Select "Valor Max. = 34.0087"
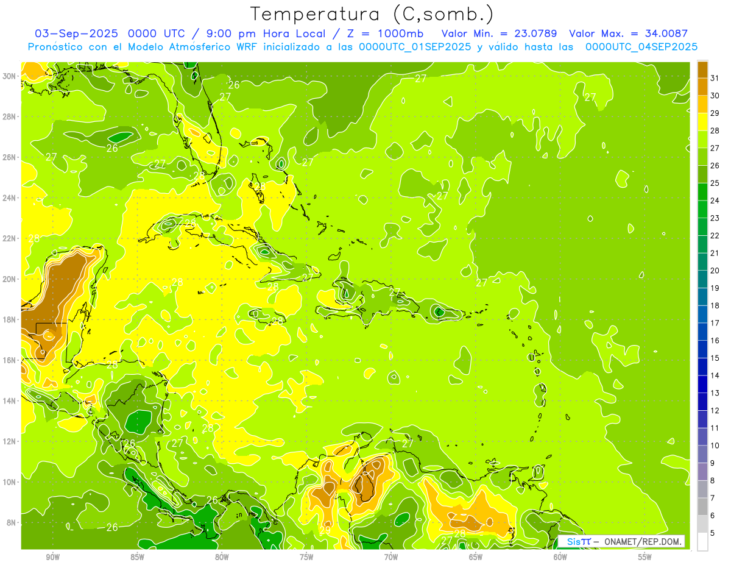The image size is (731, 565). pyautogui.click(x=629, y=34)
